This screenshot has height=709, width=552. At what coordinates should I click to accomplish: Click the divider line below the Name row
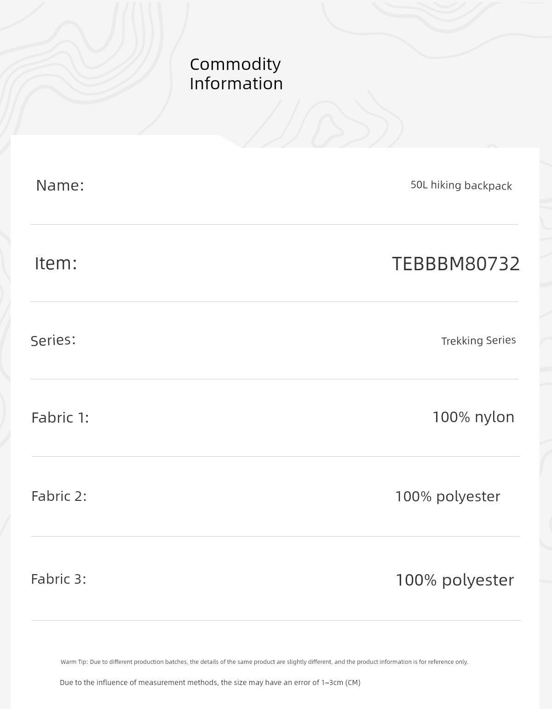coord(274,225)
